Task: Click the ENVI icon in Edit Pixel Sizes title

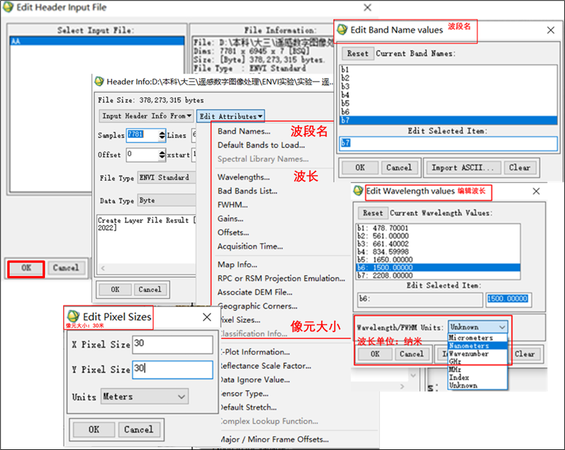Action: coord(73,316)
